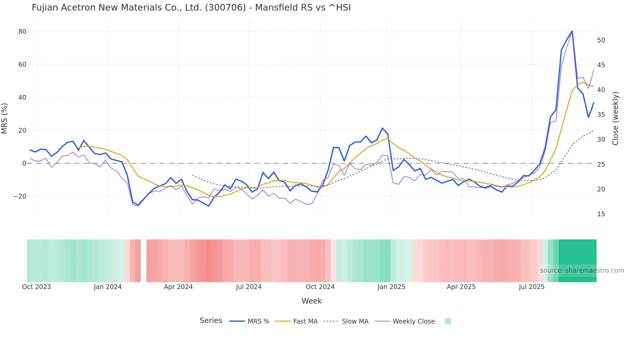The image size is (633, 356).
Task: Click the 'Jul 2024' x-axis label
Action: 249,287
